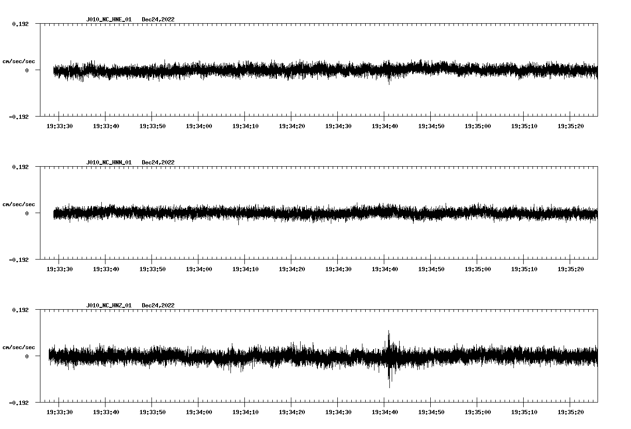Viewport: 631px width, 429px height.
Task: Click the cm/sec/sec unit label on top plot
Action: (x=19, y=61)
